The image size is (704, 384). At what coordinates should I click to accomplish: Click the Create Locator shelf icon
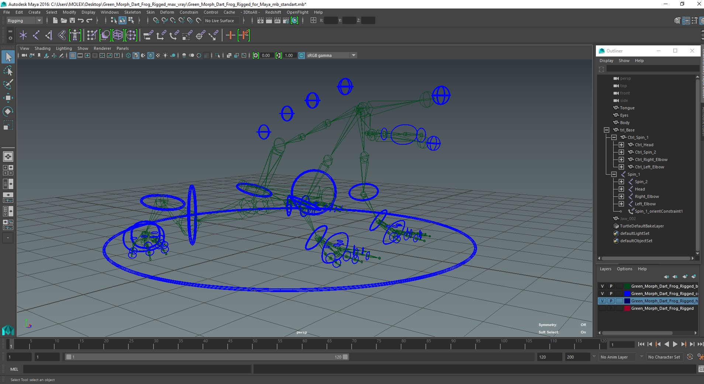coord(23,35)
